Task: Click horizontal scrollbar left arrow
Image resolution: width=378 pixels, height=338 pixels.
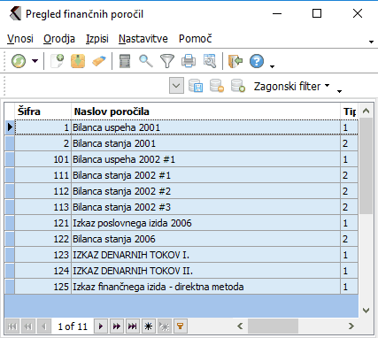Action: click(240, 326)
